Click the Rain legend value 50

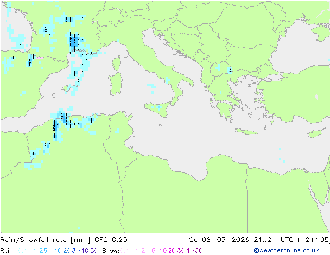(x=94, y=251)
